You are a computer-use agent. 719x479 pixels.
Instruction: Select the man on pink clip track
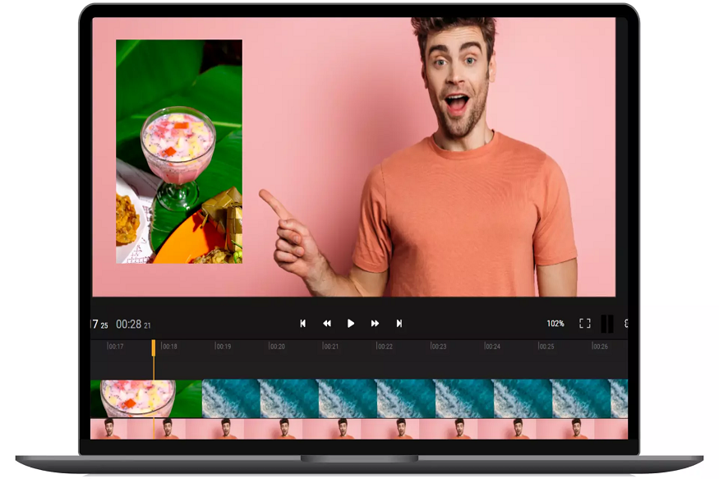click(359, 429)
